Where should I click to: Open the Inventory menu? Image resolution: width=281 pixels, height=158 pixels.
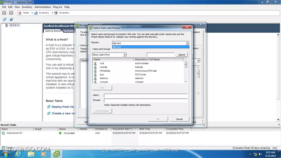pos(27,7)
